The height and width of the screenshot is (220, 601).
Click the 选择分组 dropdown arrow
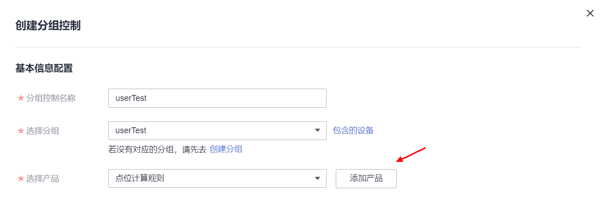coord(318,131)
